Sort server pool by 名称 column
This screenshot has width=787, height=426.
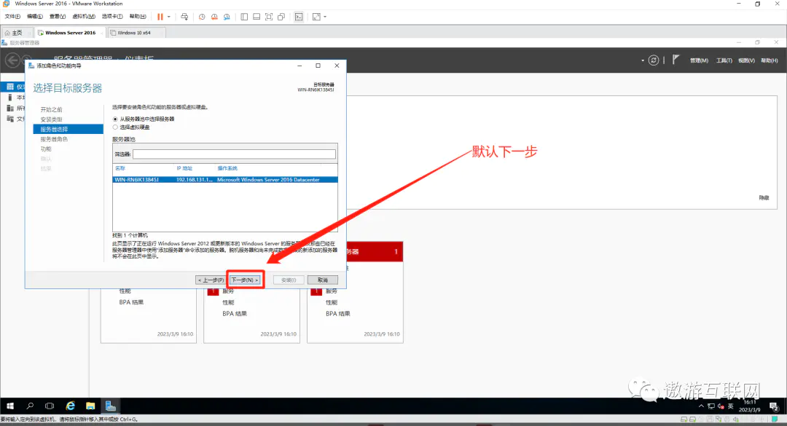pos(120,168)
